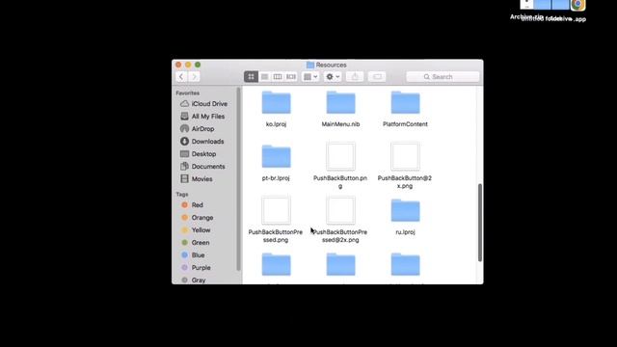
Task: Select the Red tag
Action: [x=192, y=205]
